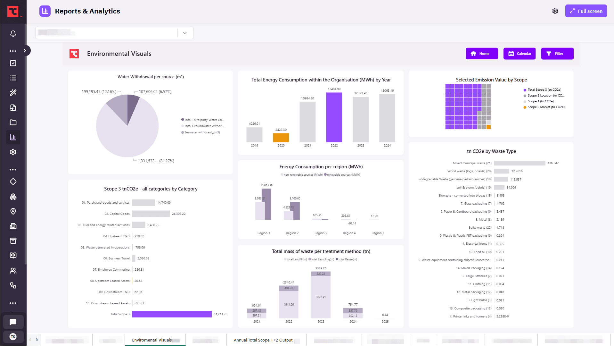Viewport: 614px width, 346px height.
Task: Click the red app logo top-left
Action: [13, 12]
